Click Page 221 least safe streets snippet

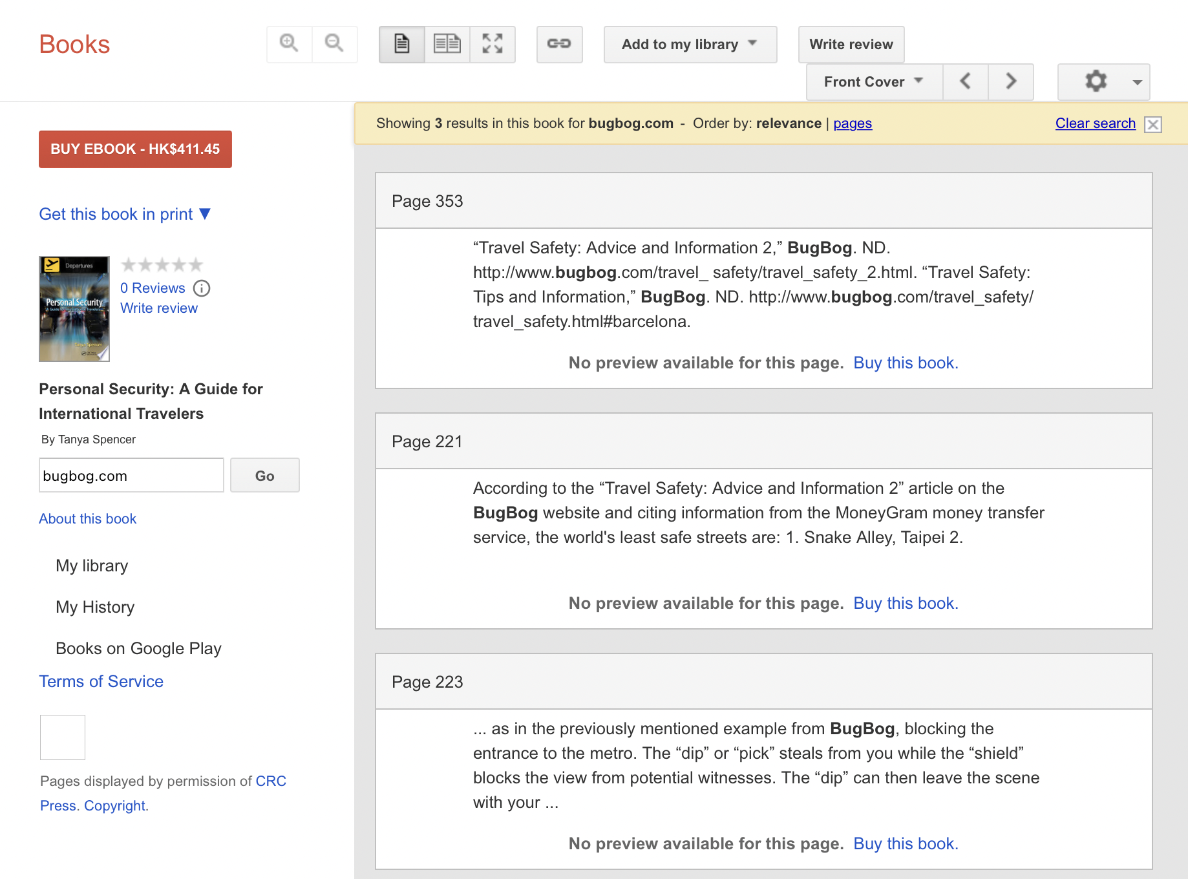(x=759, y=513)
